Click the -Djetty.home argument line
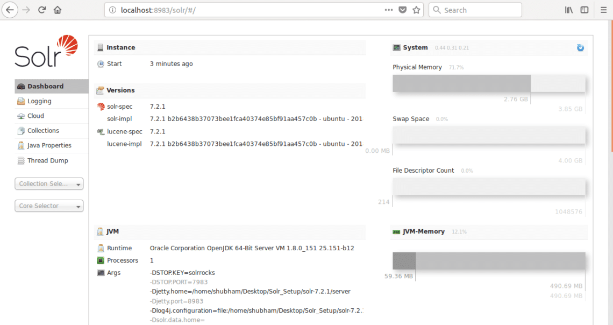The width and height of the screenshot is (613, 325). 250,291
